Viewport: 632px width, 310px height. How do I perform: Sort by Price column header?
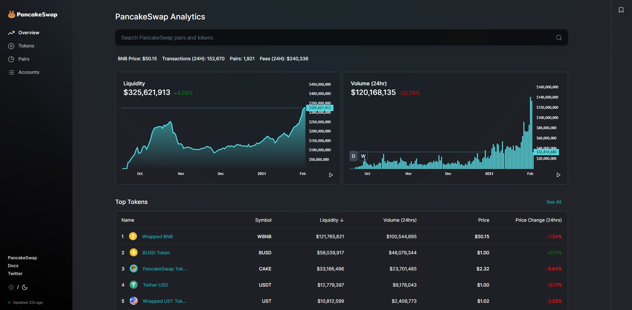tap(484, 220)
